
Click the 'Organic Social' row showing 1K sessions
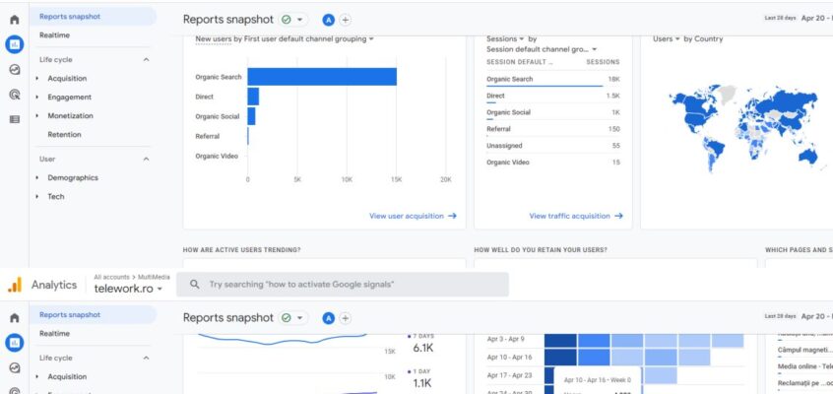[553, 112]
